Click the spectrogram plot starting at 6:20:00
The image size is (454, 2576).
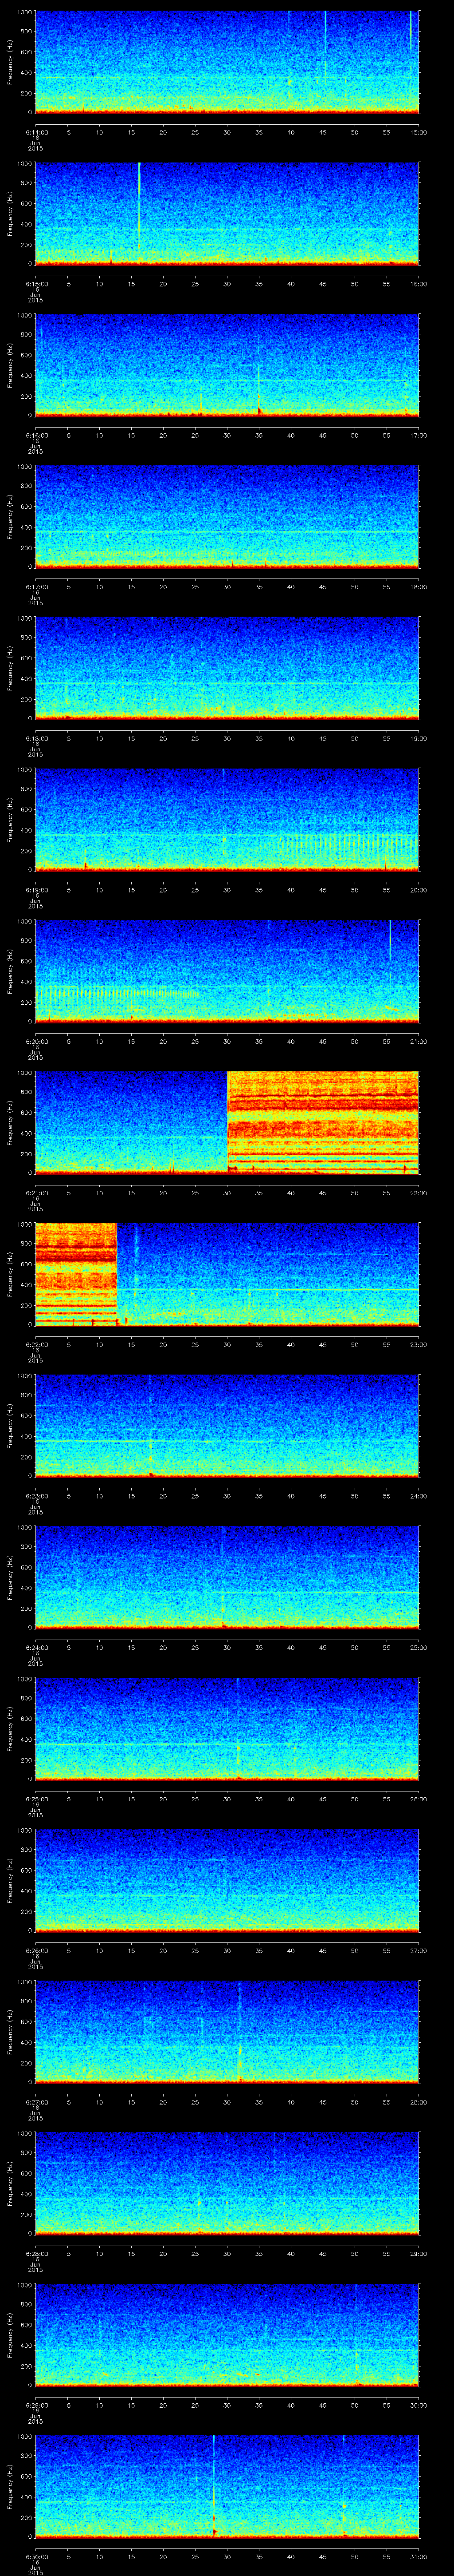[x=227, y=970]
